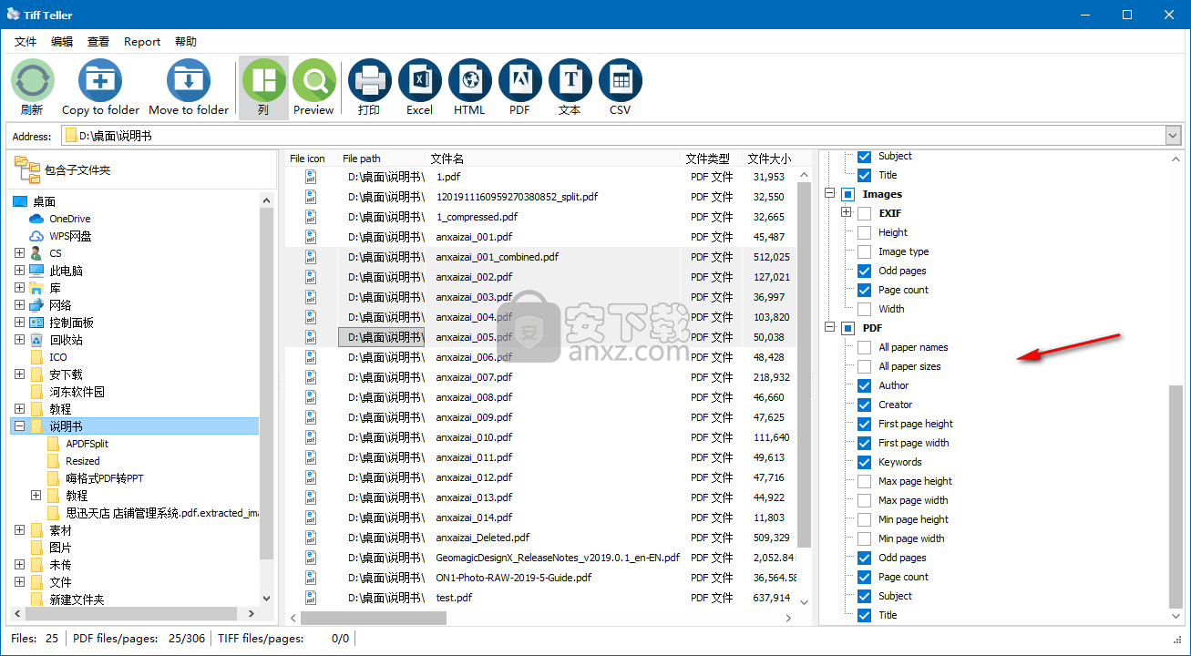Check the All paper names checkbox
This screenshot has height=656, width=1191.
(x=864, y=347)
